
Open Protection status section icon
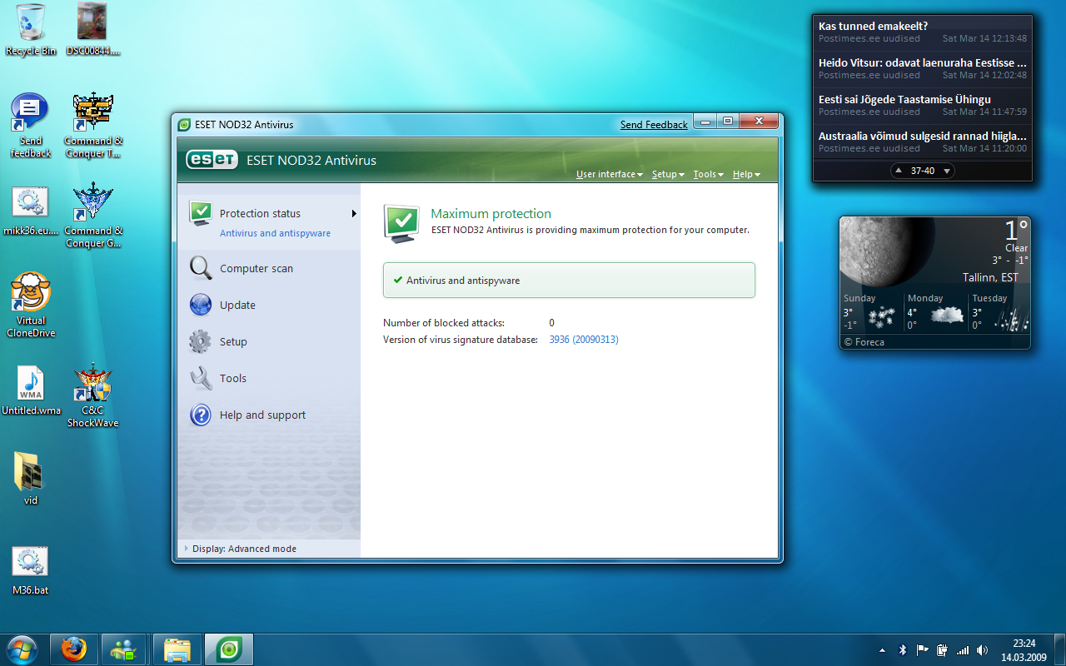[201, 213]
